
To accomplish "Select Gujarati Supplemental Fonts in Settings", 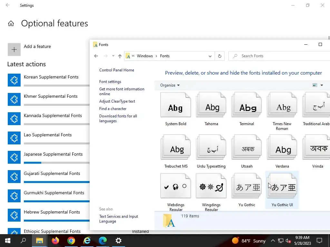I will click(x=52, y=173).
